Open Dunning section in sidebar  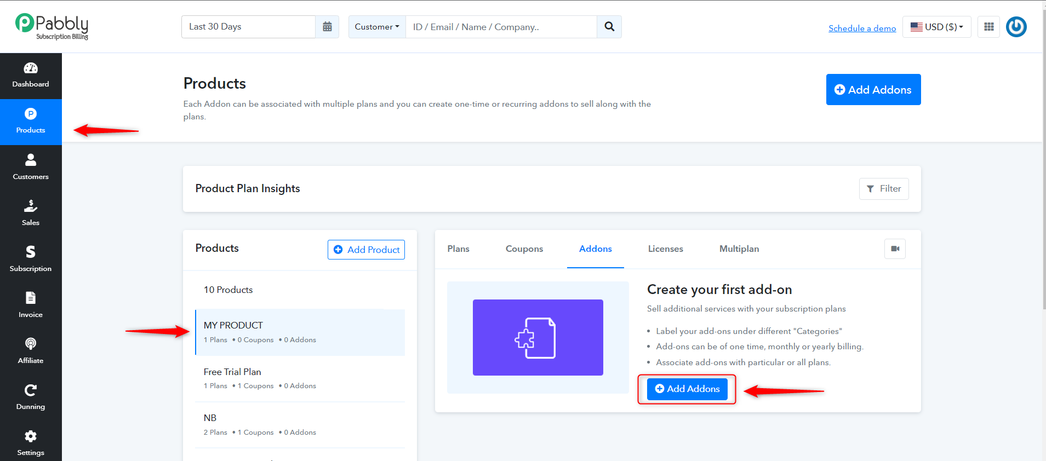click(31, 397)
